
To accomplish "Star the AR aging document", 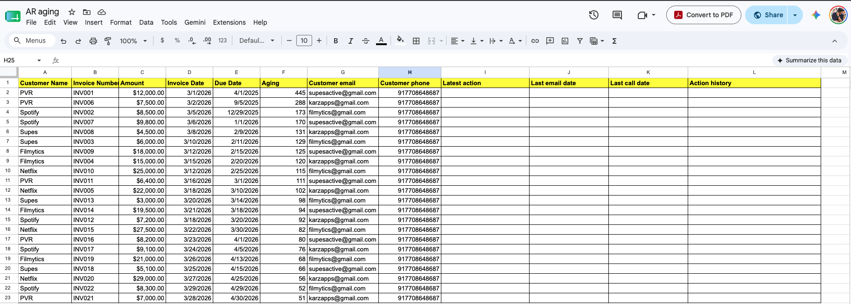I will tap(72, 12).
